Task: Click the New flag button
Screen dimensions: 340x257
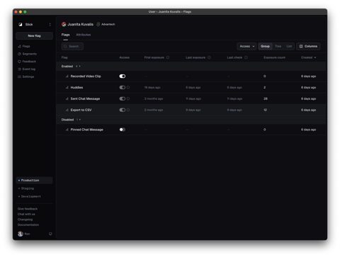Action: [34, 36]
